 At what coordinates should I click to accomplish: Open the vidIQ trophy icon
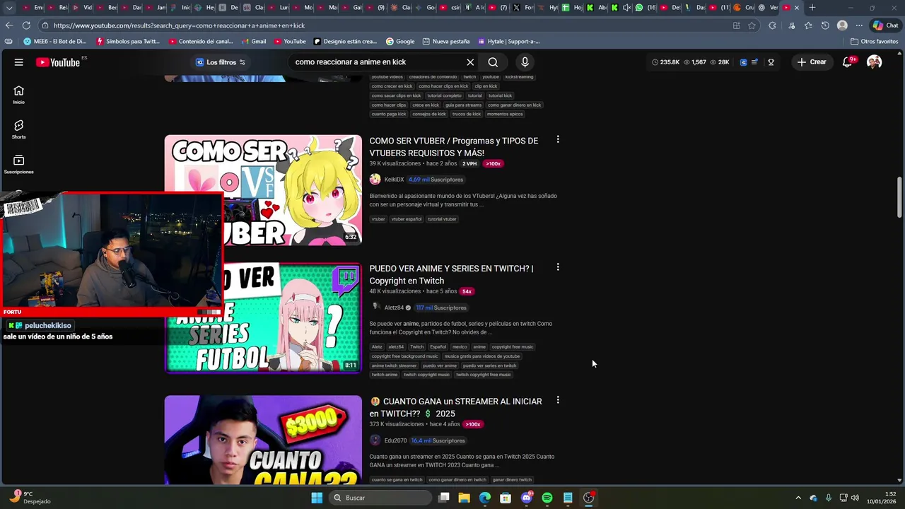pos(771,62)
